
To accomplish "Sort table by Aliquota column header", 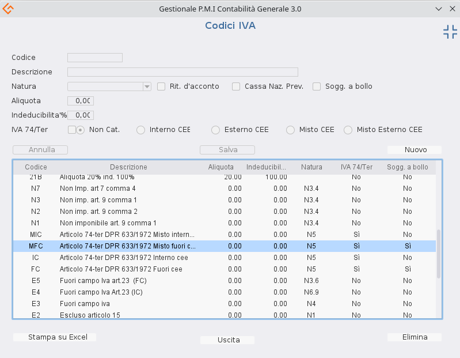I will pyautogui.click(x=221, y=167).
